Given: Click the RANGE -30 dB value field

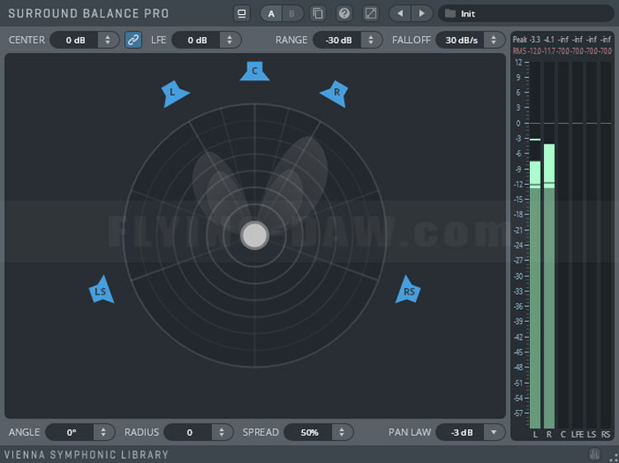Looking at the screenshot, I should [x=338, y=40].
